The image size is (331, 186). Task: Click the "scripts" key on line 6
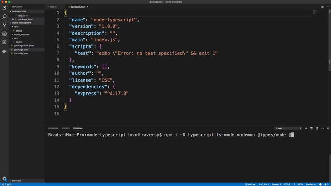tap(81, 47)
